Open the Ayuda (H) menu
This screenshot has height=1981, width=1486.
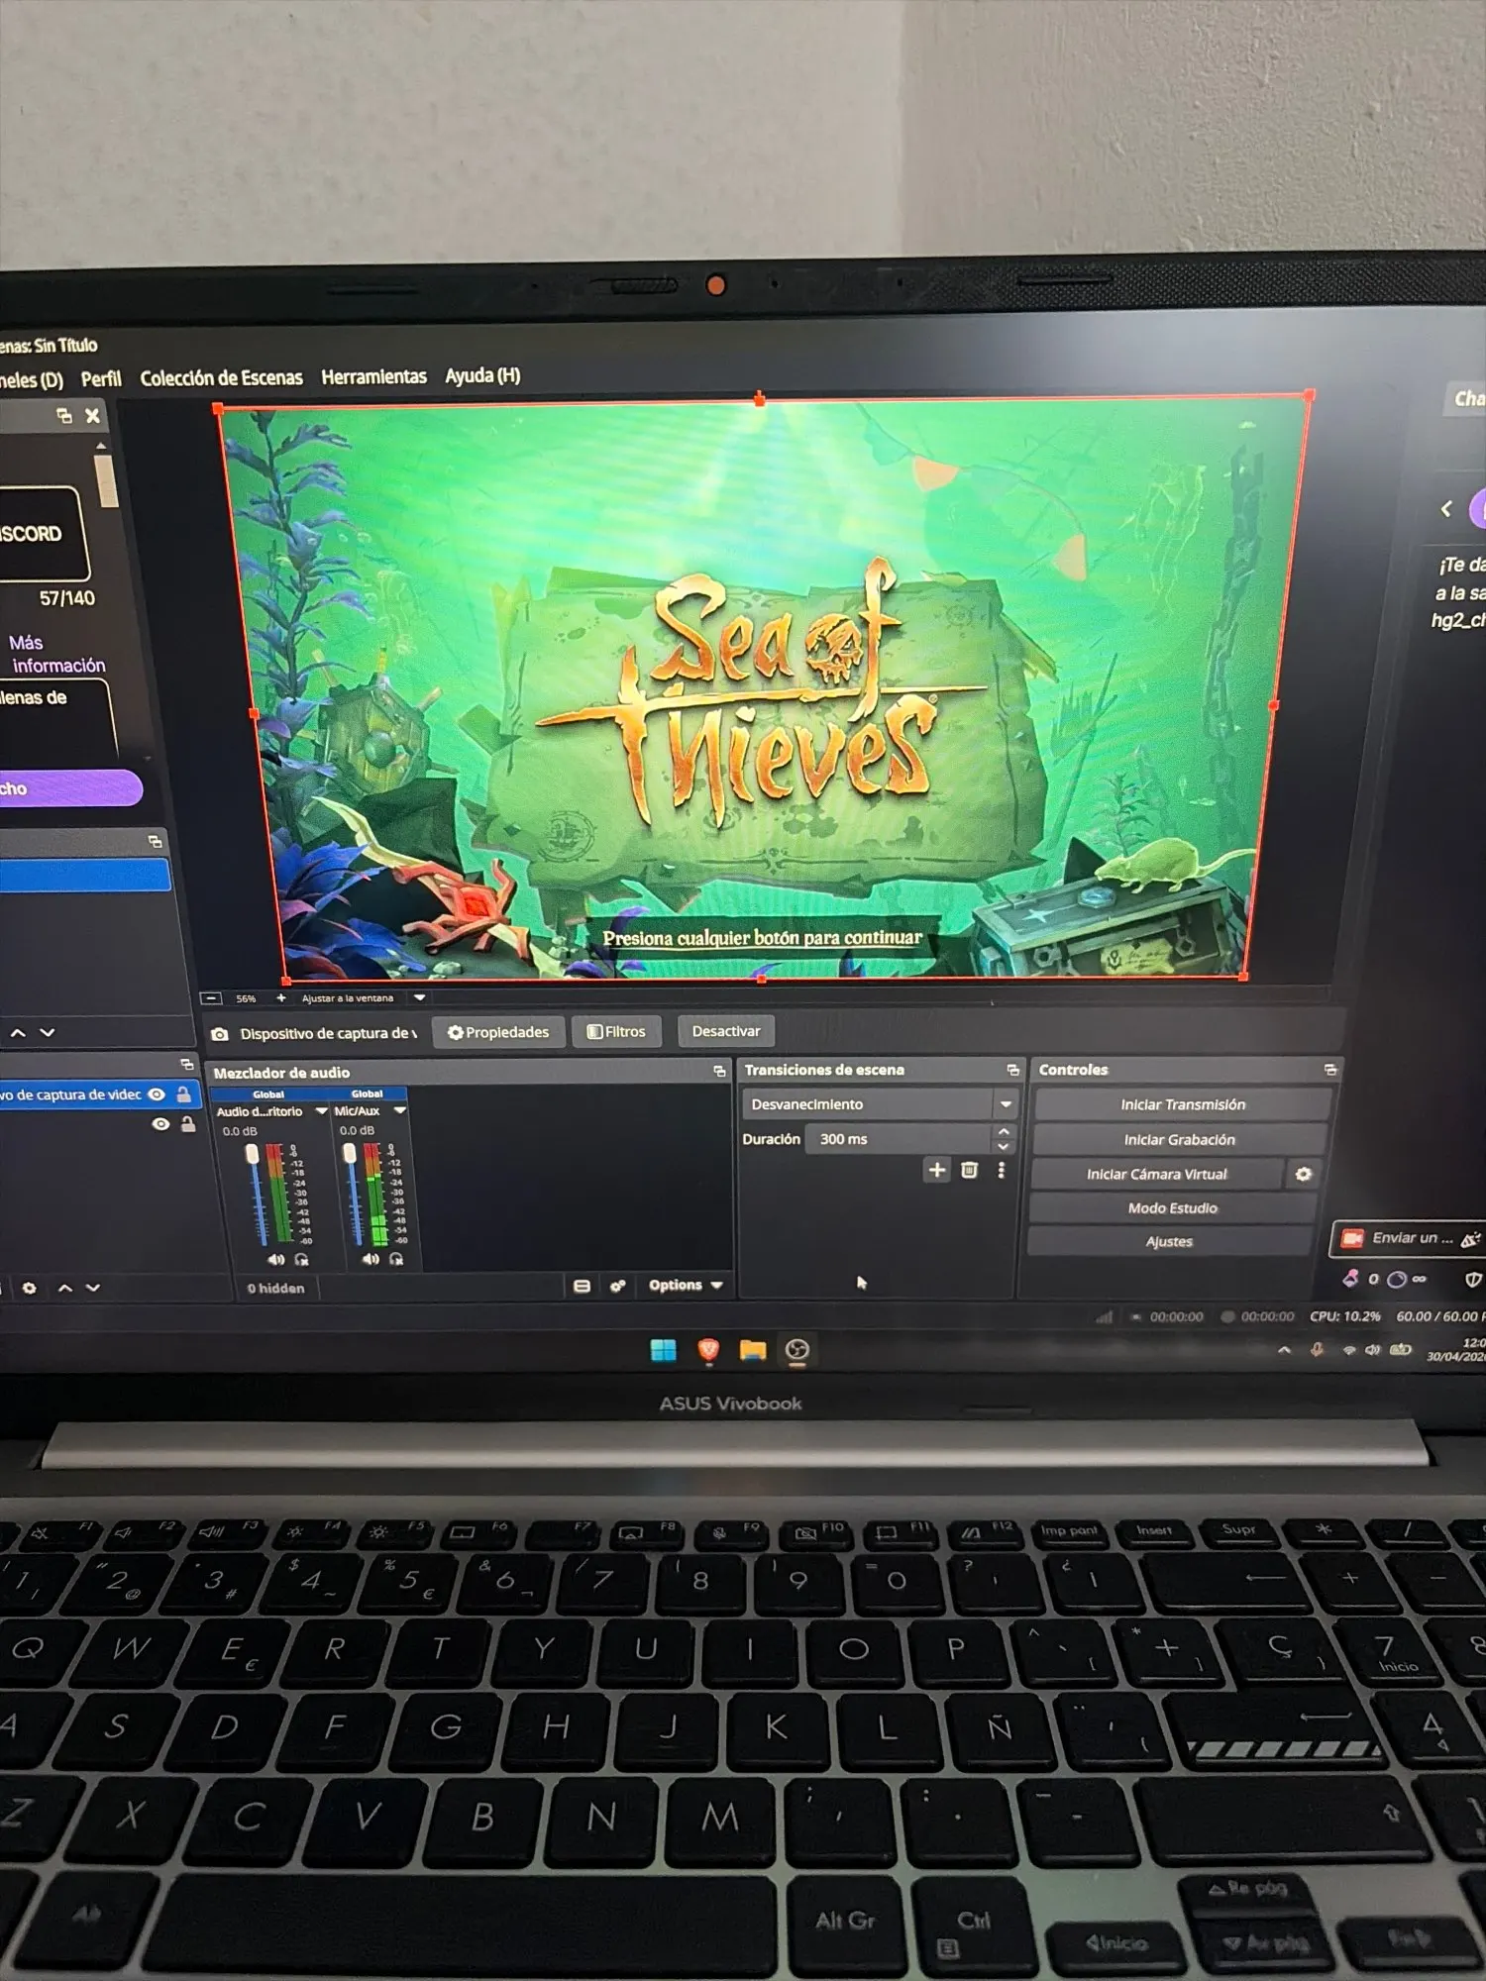[x=482, y=375]
